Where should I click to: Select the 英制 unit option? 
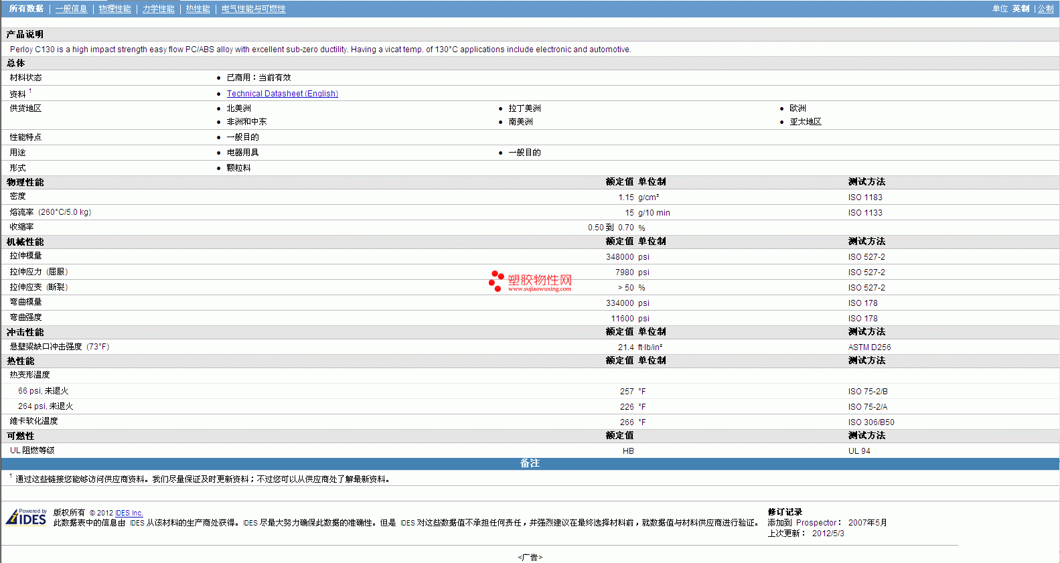pos(1020,9)
